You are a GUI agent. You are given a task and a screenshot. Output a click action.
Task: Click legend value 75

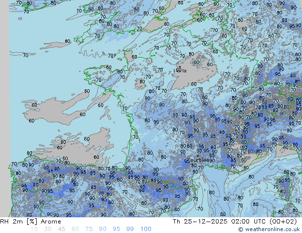[x=89, y=229]
